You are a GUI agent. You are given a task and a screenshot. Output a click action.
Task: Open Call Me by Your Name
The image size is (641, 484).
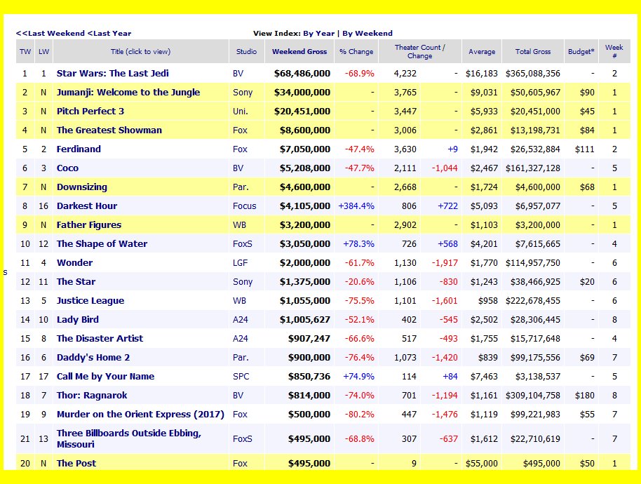click(x=105, y=377)
